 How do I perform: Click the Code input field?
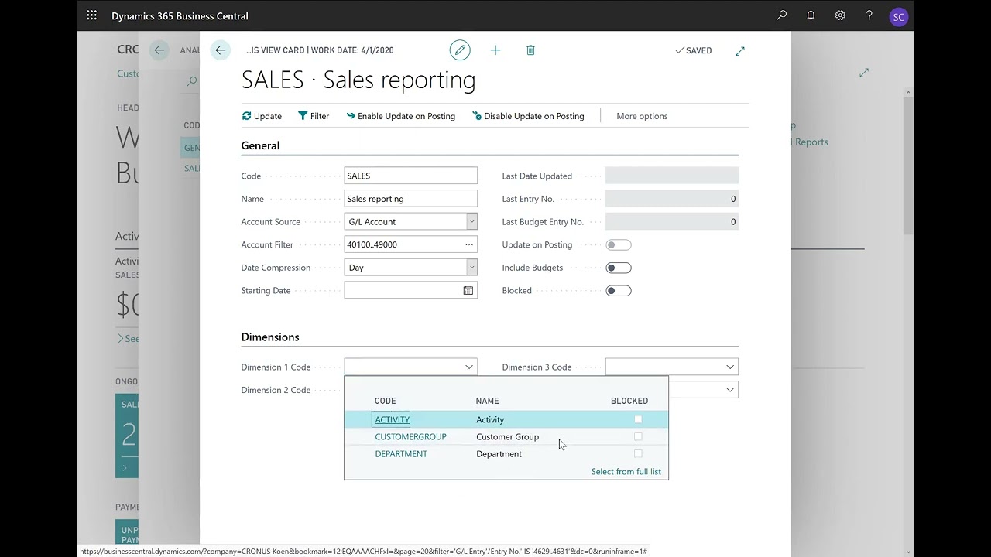[411, 176]
